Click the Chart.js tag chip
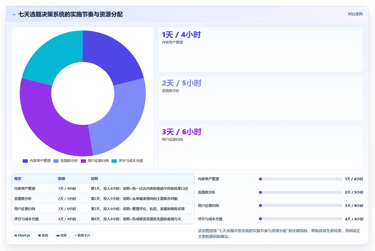 click(x=22, y=235)
